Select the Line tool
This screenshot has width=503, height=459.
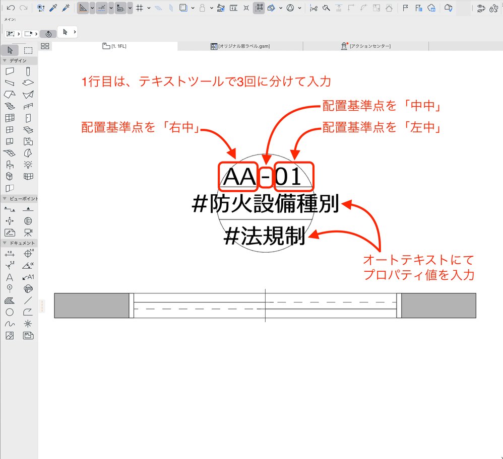tap(28, 300)
